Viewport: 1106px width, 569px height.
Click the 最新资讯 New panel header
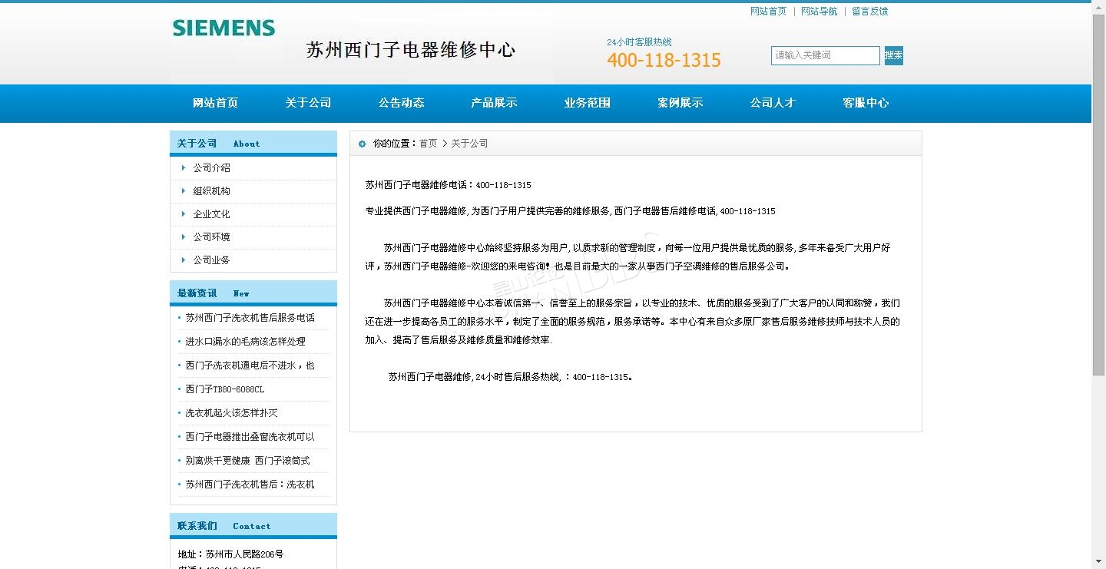coord(253,293)
